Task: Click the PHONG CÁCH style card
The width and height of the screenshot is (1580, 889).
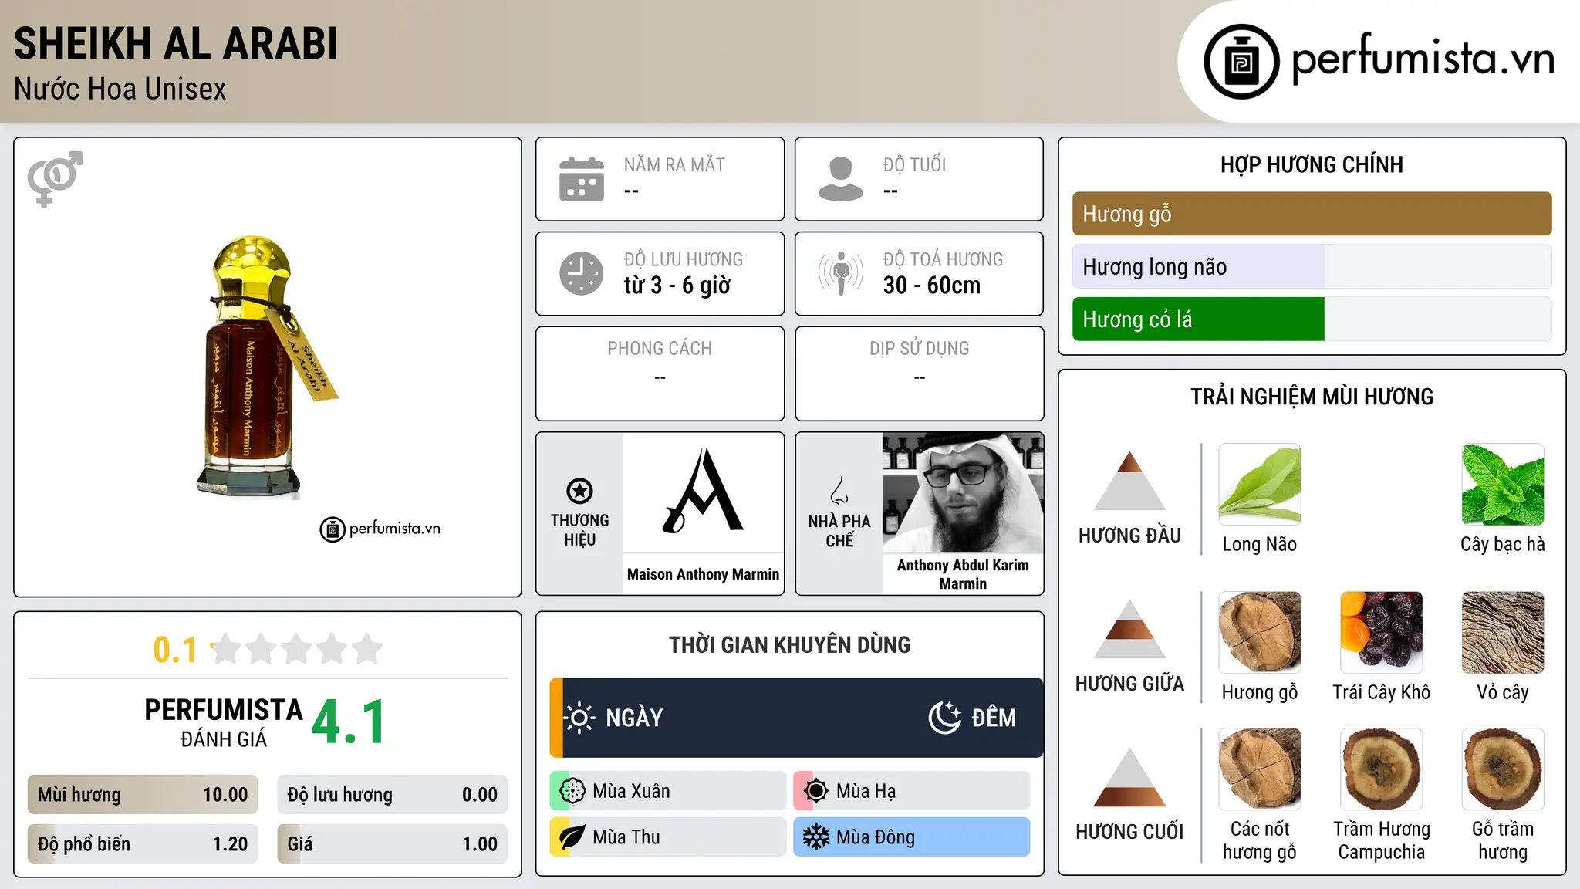Action: [x=660, y=374]
